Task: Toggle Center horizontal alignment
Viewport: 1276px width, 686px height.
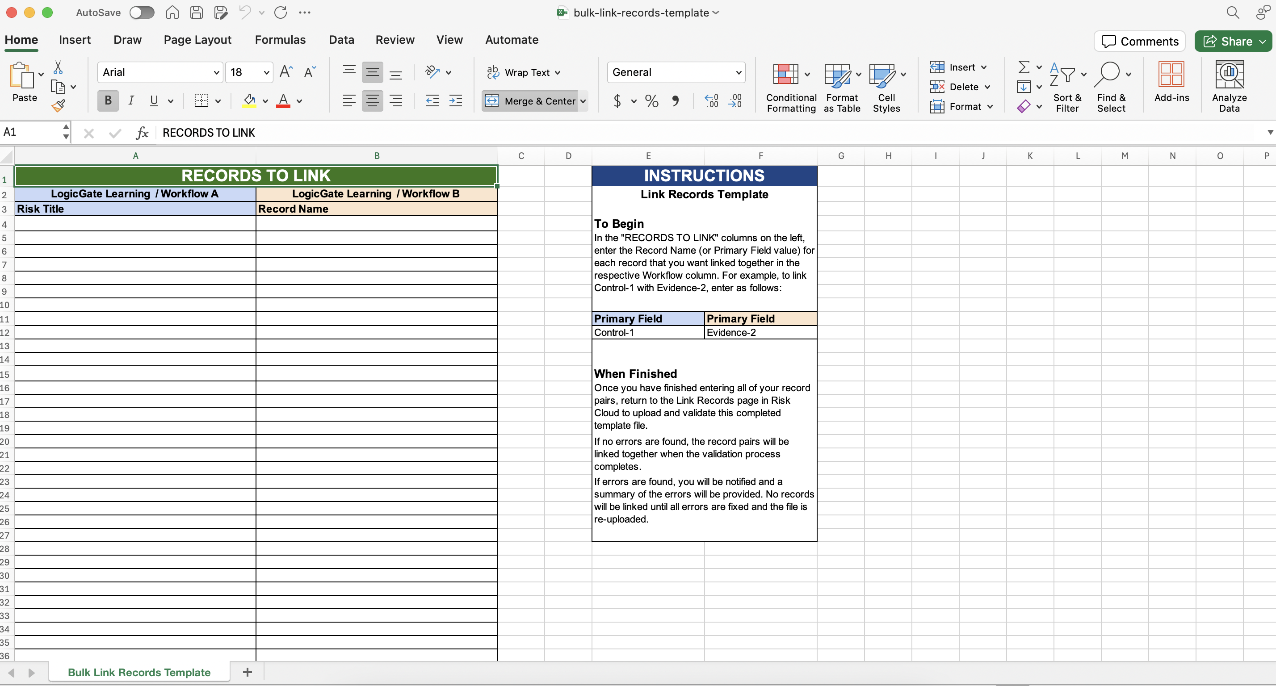Action: [373, 101]
